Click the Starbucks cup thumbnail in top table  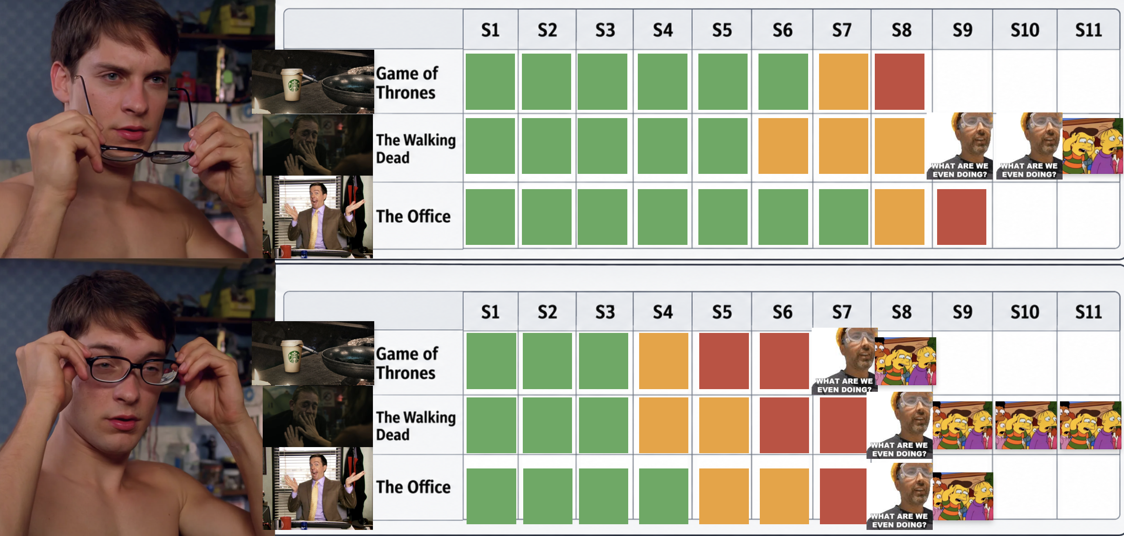point(313,81)
